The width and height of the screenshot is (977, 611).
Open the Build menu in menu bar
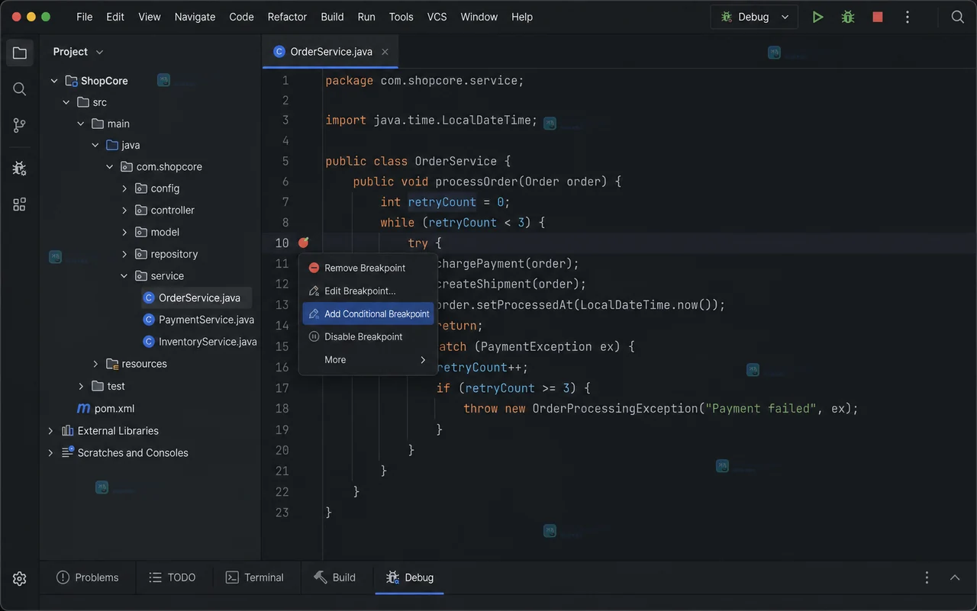click(332, 17)
